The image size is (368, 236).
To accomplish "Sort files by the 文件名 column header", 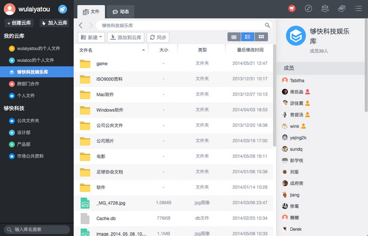I will tap(86, 50).
